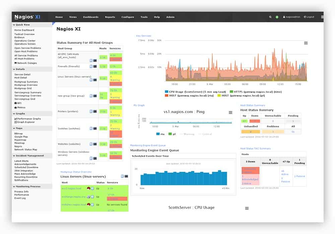
Task: Click the menu icon on the My Graph panel
Action: pyautogui.click(x=231, y=113)
